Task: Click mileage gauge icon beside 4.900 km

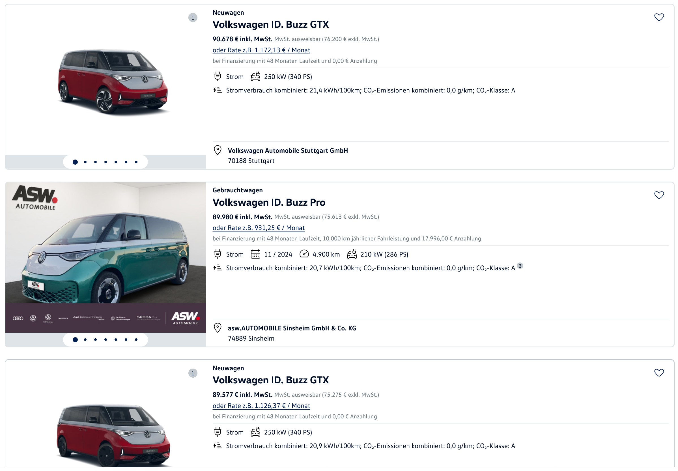Action: click(x=304, y=254)
